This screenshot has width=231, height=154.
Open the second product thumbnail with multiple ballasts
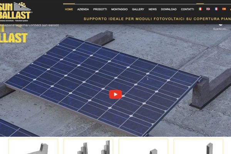tap(88, 147)
